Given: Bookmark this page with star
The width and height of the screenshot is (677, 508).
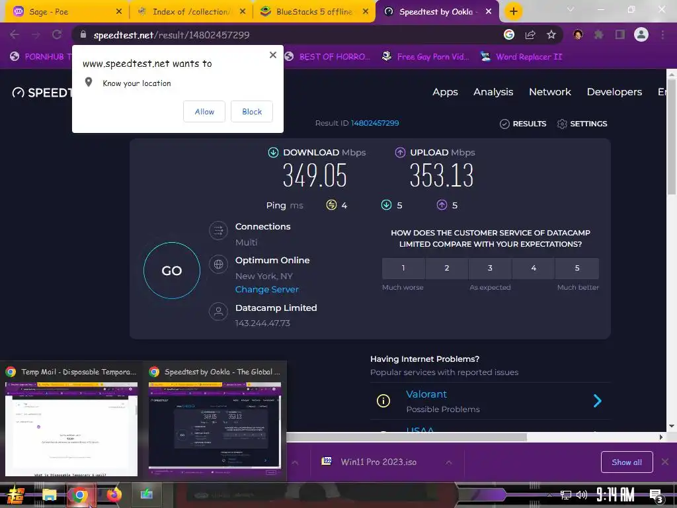Looking at the screenshot, I should click(551, 34).
